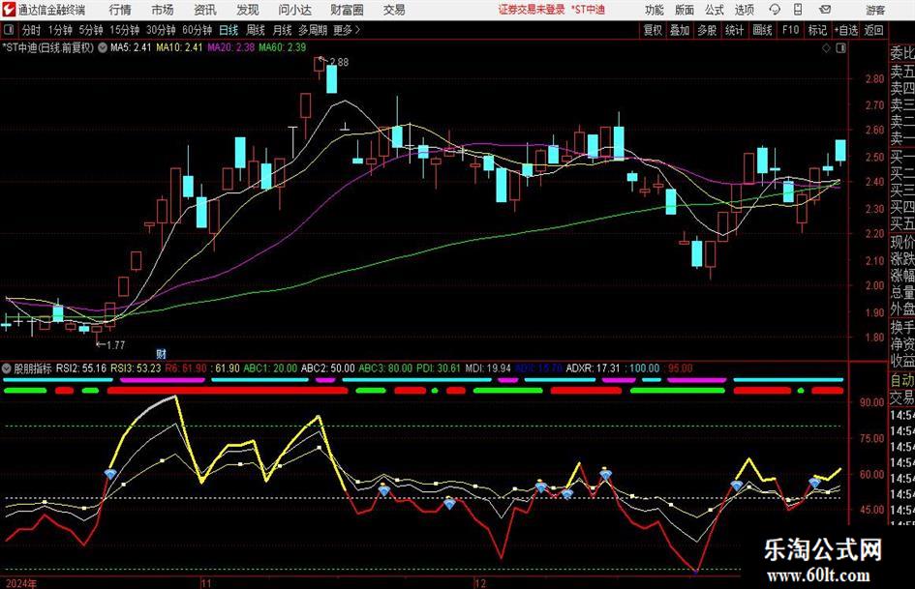This screenshot has height=589, width=915.
Task: Add stock with +自选 button
Action: tap(846, 30)
